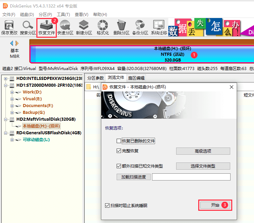The width and height of the screenshot is (254, 223).
Task: Click the Backup(G:) partition icon
Action: pyautogui.click(x=19, y=113)
